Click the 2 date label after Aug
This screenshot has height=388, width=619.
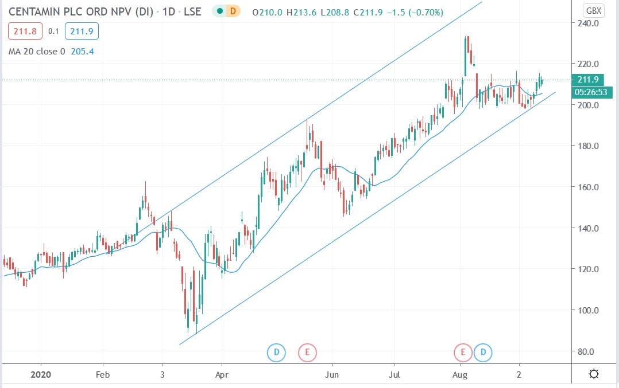point(519,375)
